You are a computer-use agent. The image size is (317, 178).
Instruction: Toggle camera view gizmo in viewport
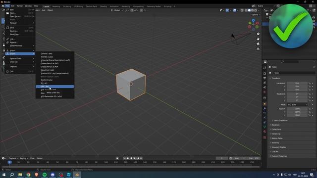tap(258, 44)
